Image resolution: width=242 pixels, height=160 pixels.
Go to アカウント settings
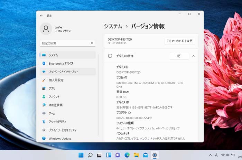pos(68,97)
